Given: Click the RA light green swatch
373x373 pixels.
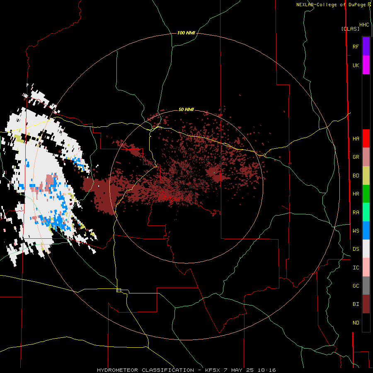Looking at the screenshot, I should coord(366,212).
